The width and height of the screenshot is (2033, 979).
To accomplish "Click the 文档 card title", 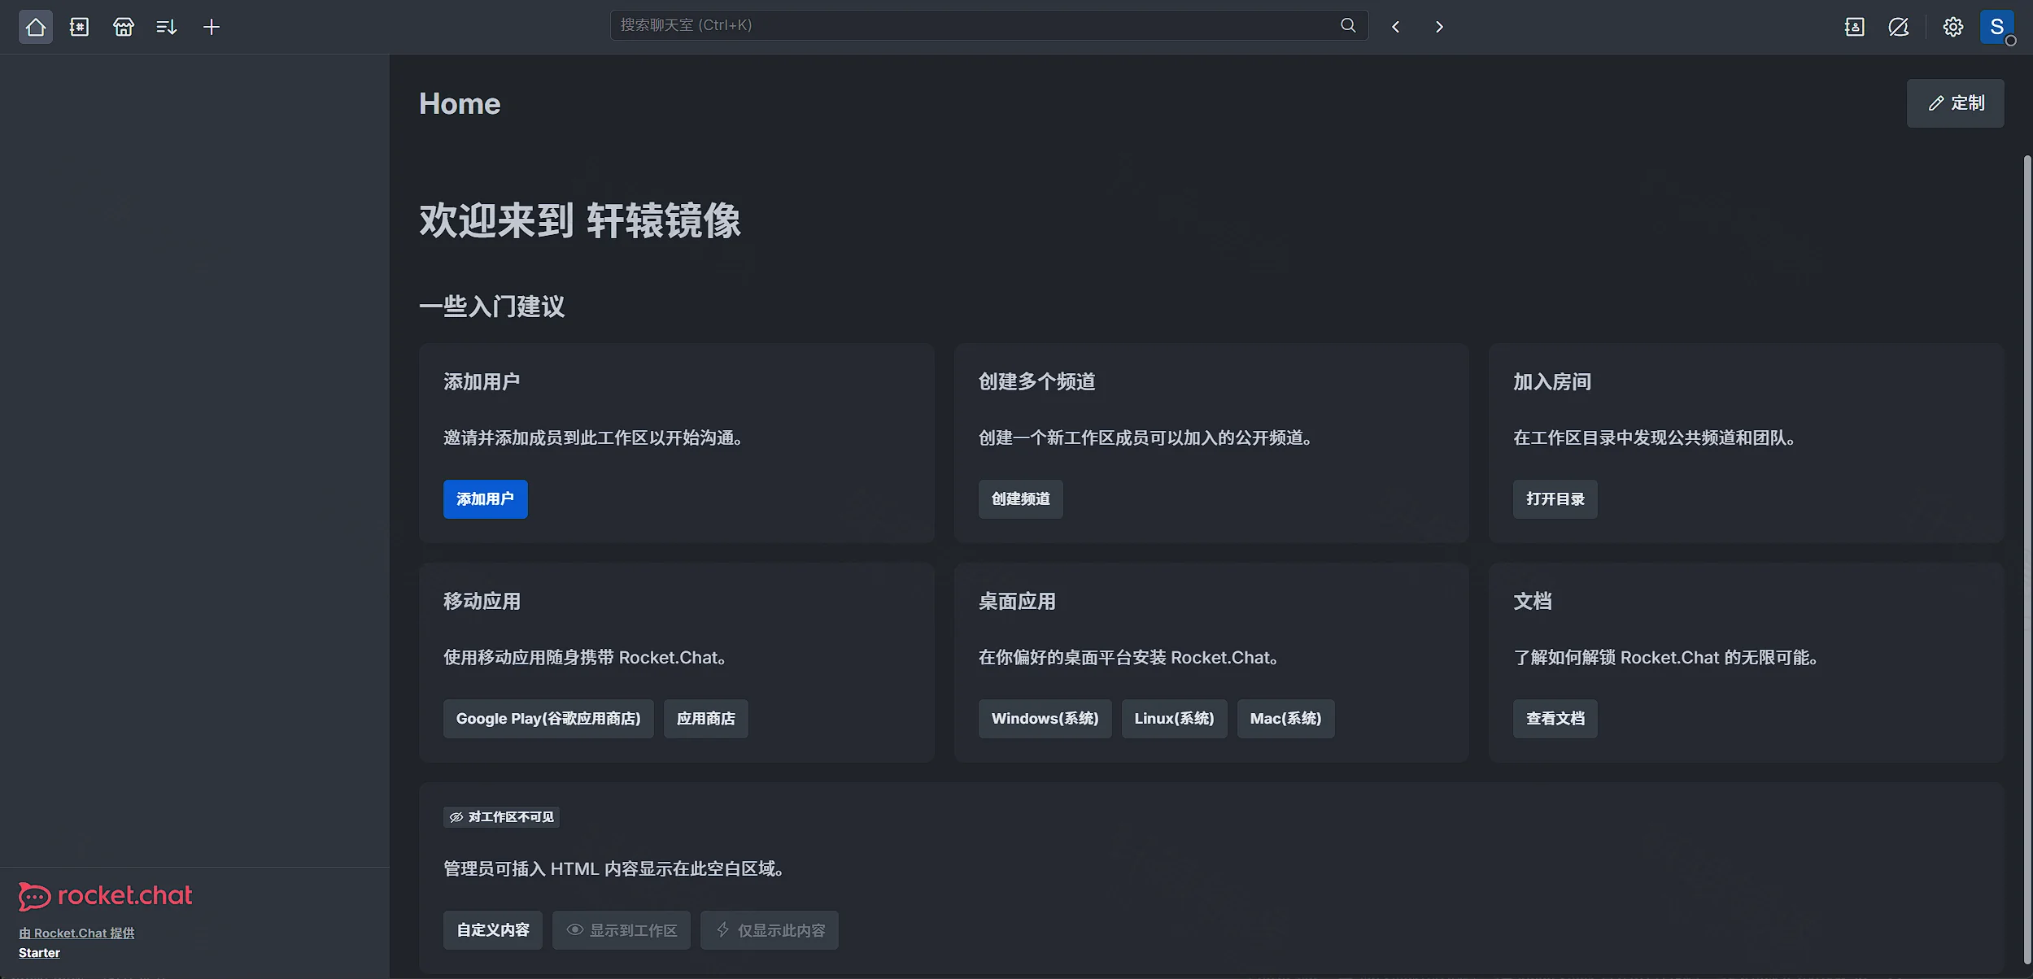I will point(1533,602).
